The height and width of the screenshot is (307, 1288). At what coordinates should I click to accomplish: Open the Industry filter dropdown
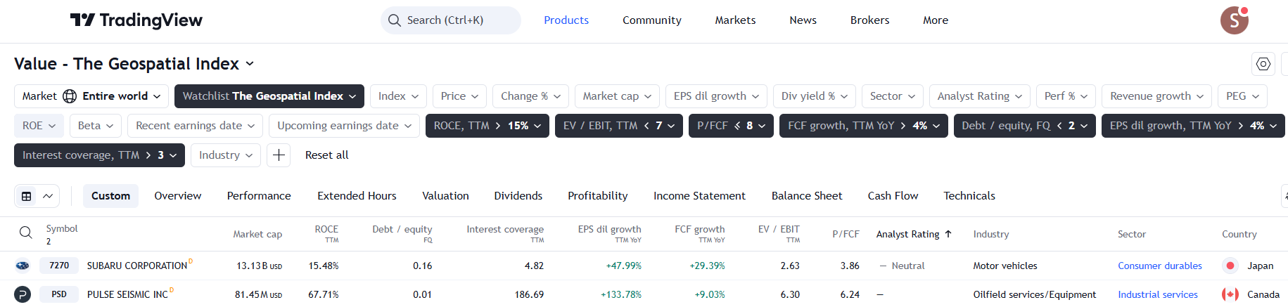pos(226,155)
